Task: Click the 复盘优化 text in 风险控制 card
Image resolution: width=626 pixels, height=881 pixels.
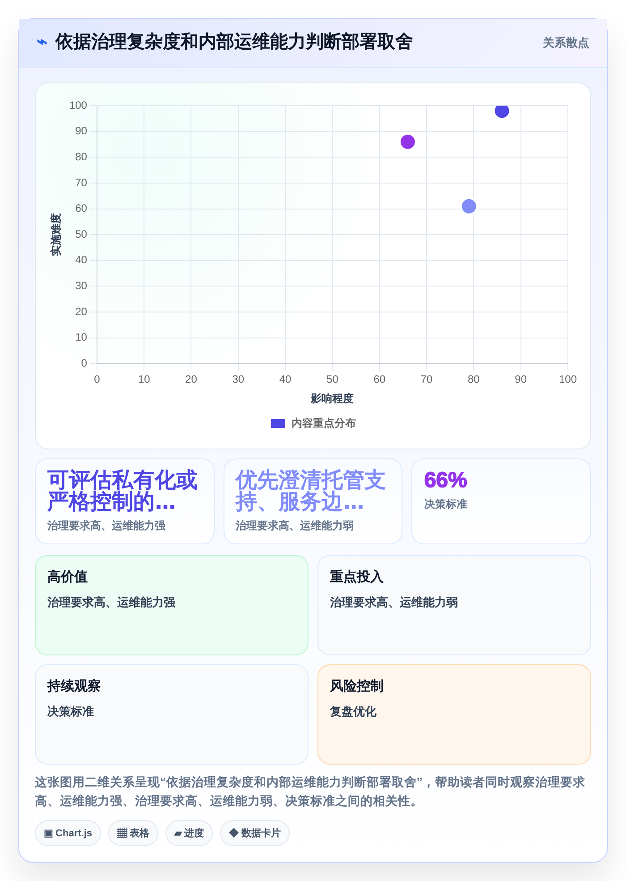Action: click(353, 712)
